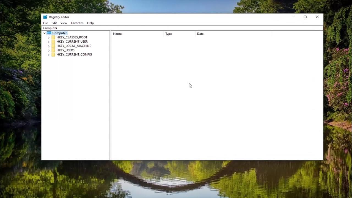Collapse the Computer root node
Screen dimensions: 352x198
coord(45,33)
